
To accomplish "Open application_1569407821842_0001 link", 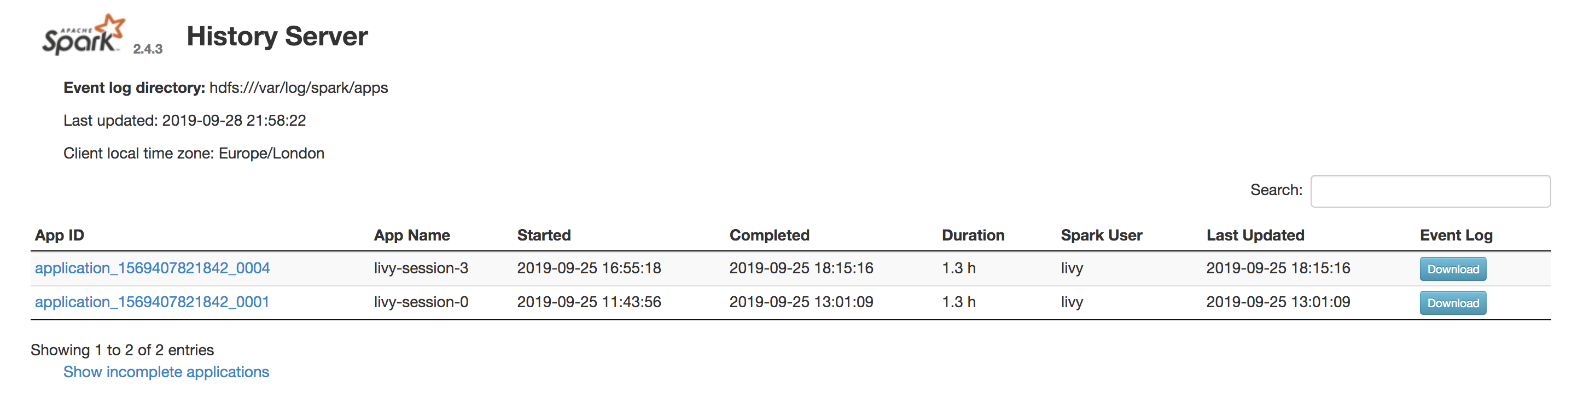I will pos(152,302).
